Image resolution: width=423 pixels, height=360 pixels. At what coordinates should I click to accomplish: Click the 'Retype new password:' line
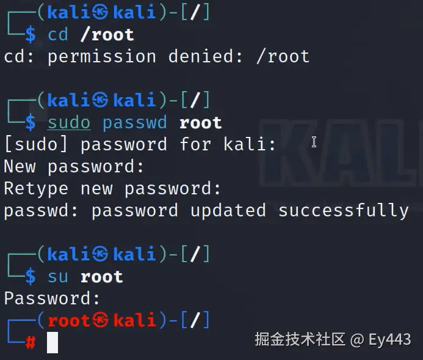[112, 188]
